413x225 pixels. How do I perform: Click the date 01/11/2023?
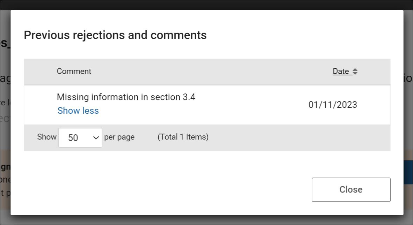pyautogui.click(x=333, y=105)
